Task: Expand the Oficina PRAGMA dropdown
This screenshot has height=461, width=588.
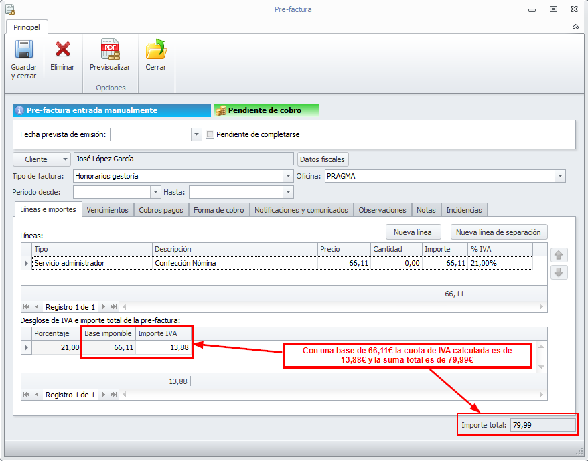Action: [x=561, y=176]
